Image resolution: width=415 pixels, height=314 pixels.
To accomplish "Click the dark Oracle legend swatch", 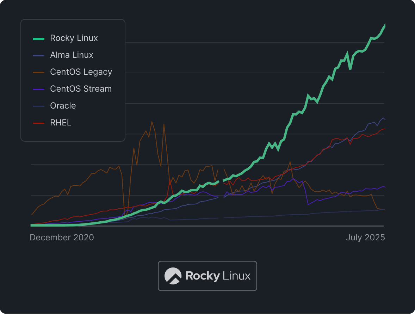I will [x=39, y=107].
